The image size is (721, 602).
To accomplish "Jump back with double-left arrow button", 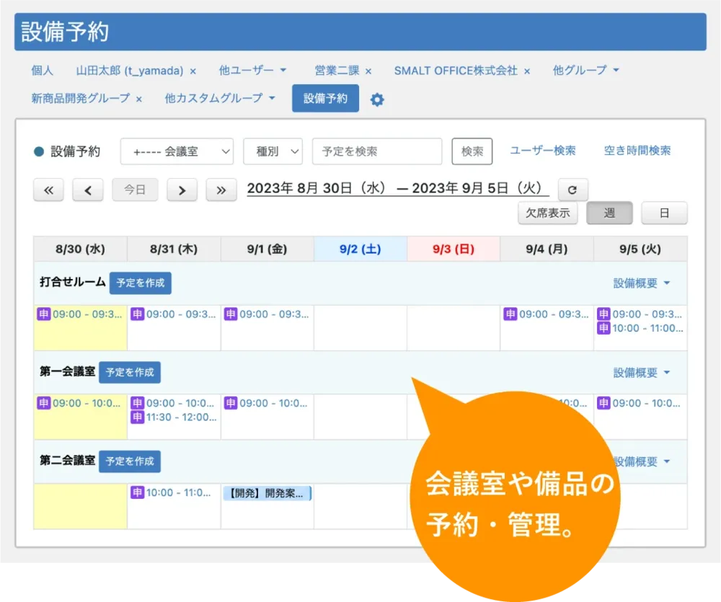I will pyautogui.click(x=48, y=190).
